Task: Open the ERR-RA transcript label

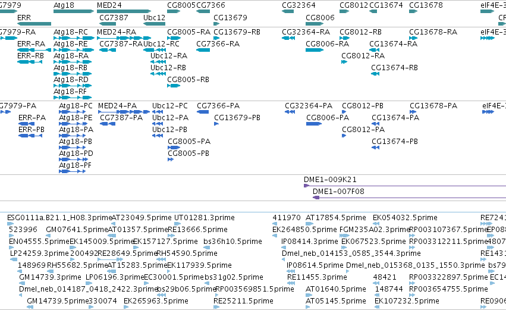Action: pos(31,44)
